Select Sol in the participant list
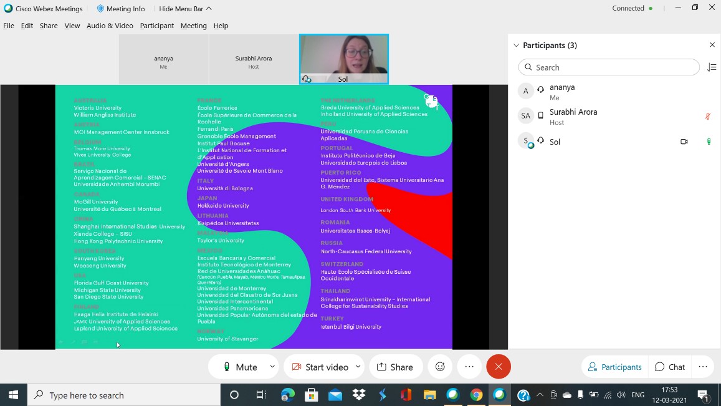Image resolution: width=721 pixels, height=406 pixels. coord(614,142)
